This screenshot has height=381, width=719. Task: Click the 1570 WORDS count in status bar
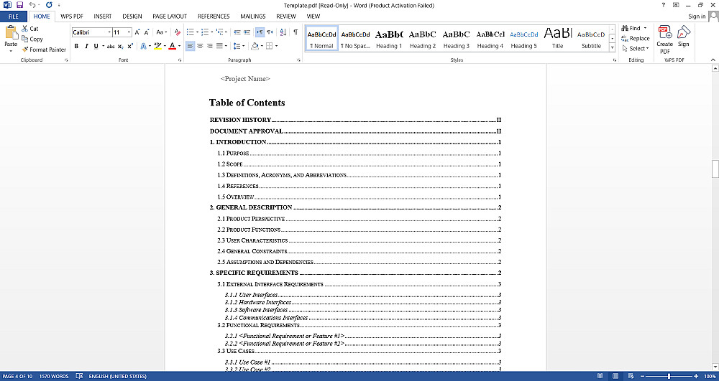(x=54, y=377)
